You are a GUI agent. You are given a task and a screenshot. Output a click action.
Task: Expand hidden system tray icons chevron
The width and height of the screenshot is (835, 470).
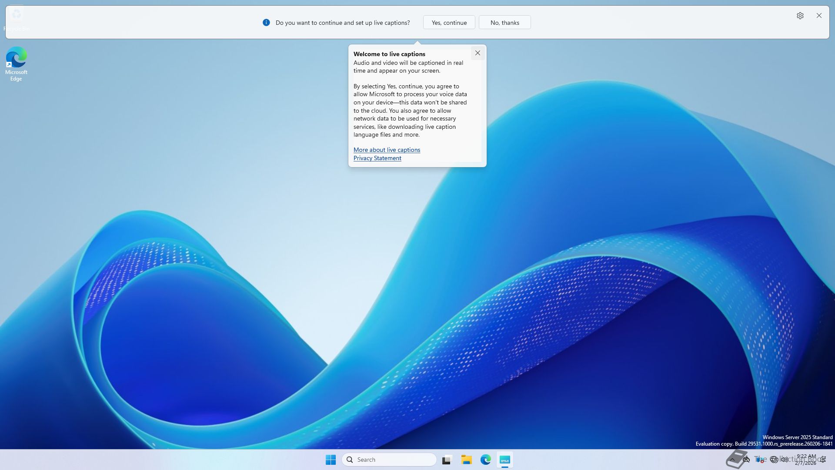pyautogui.click(x=732, y=460)
